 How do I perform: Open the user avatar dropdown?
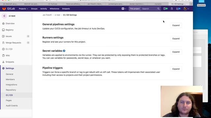(x=186, y=9)
